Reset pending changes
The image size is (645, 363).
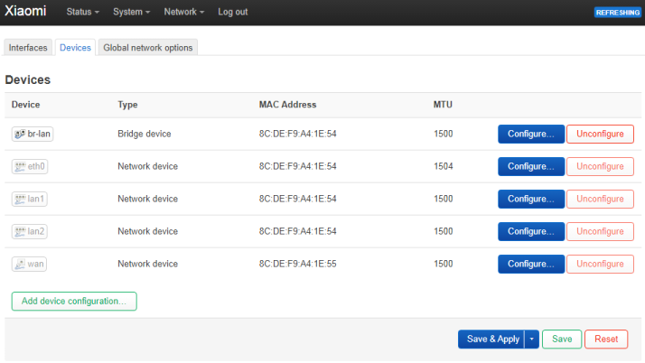[606, 340]
